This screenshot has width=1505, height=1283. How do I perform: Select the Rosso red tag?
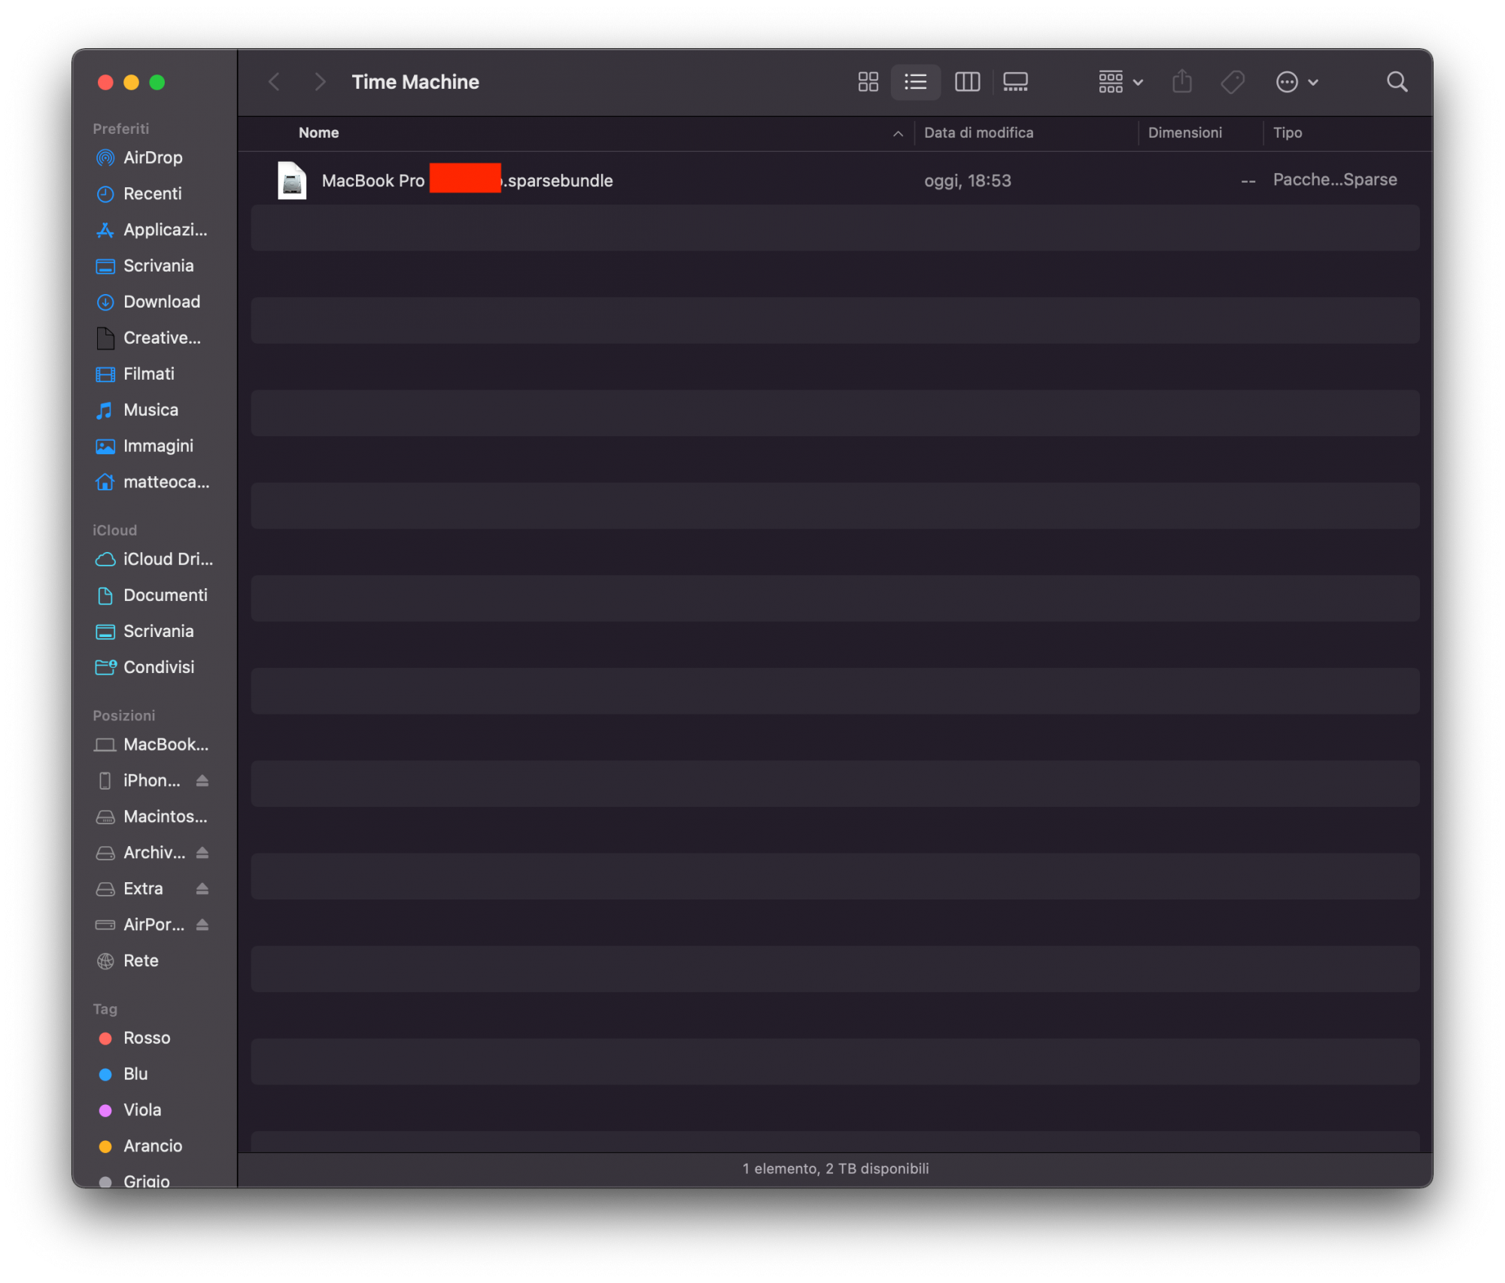146,1038
